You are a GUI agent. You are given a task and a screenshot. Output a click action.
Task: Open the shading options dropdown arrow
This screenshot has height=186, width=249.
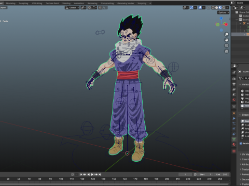pyautogui.click(x=228, y=8)
